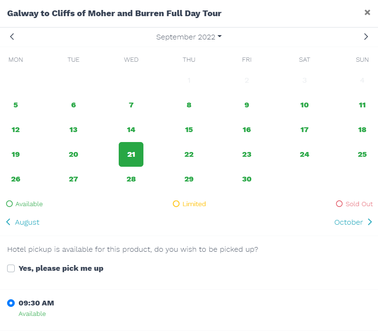Pick the highlighted date 21
The width and height of the screenshot is (378, 333).
(x=131, y=154)
